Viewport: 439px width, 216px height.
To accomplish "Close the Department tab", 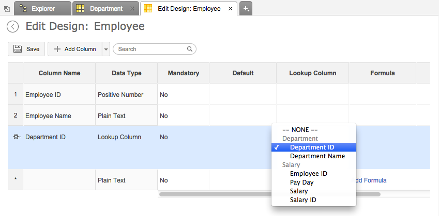I will point(132,9).
